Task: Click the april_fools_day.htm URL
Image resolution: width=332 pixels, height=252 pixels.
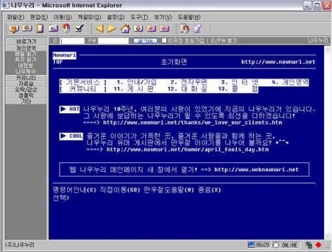Action: (187, 150)
